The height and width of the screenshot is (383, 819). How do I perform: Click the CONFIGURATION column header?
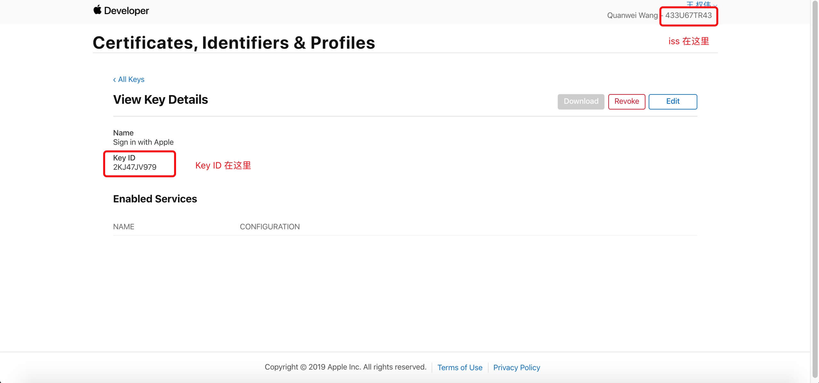[x=270, y=227]
